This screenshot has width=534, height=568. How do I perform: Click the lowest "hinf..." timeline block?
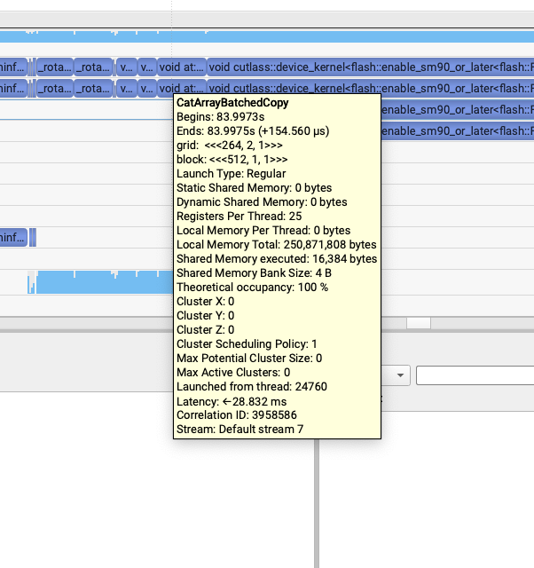click(x=13, y=237)
